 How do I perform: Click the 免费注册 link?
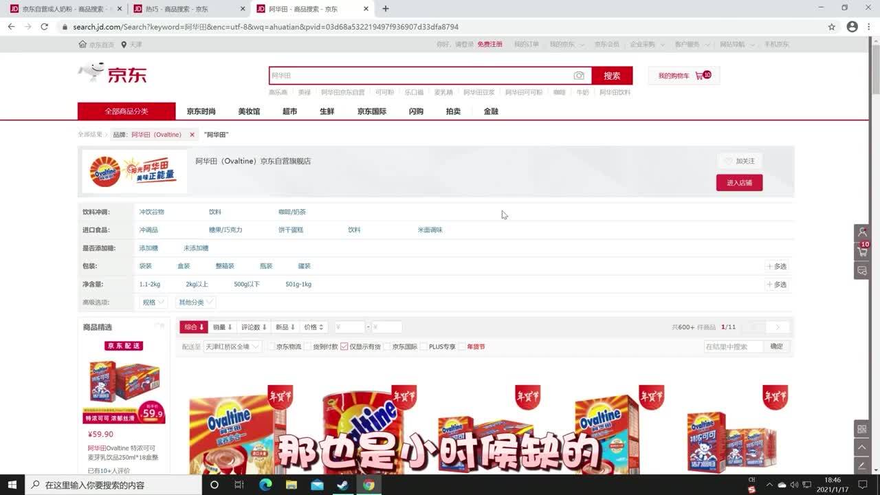(489, 44)
